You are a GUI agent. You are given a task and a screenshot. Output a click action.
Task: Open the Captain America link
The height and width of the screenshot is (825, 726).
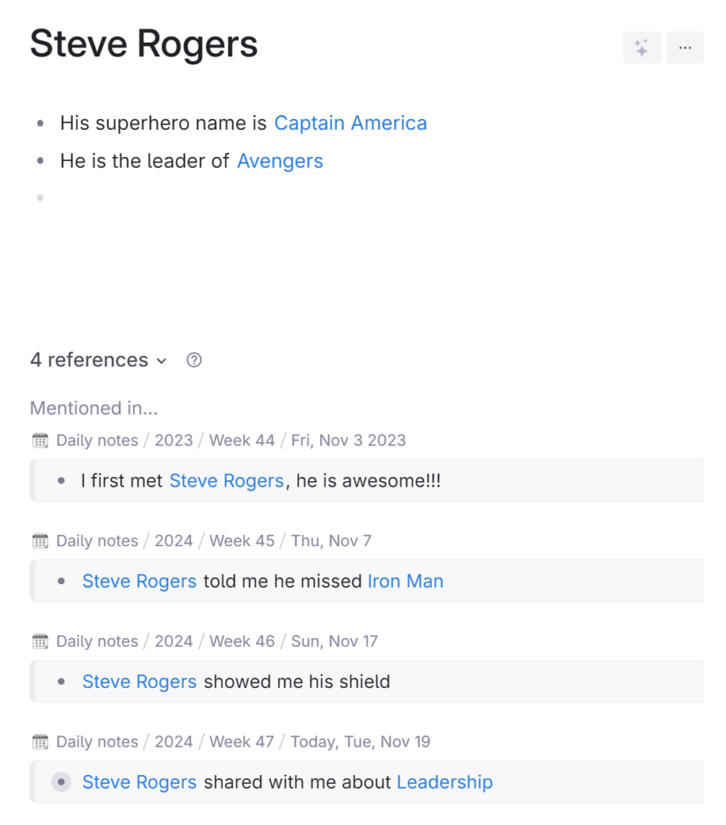point(350,123)
